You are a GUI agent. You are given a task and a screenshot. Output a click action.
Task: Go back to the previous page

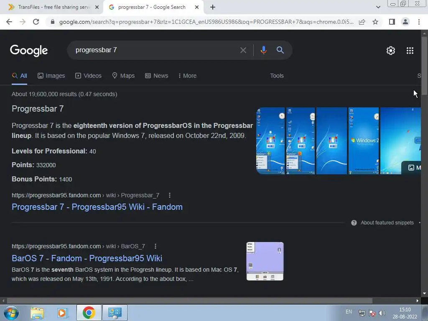click(x=9, y=22)
